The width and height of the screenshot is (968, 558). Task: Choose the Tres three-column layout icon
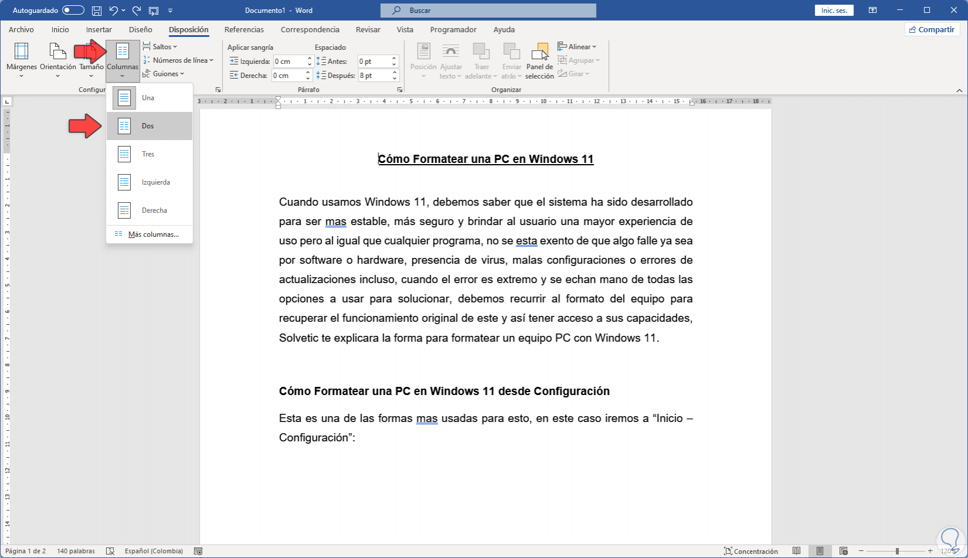(x=124, y=154)
